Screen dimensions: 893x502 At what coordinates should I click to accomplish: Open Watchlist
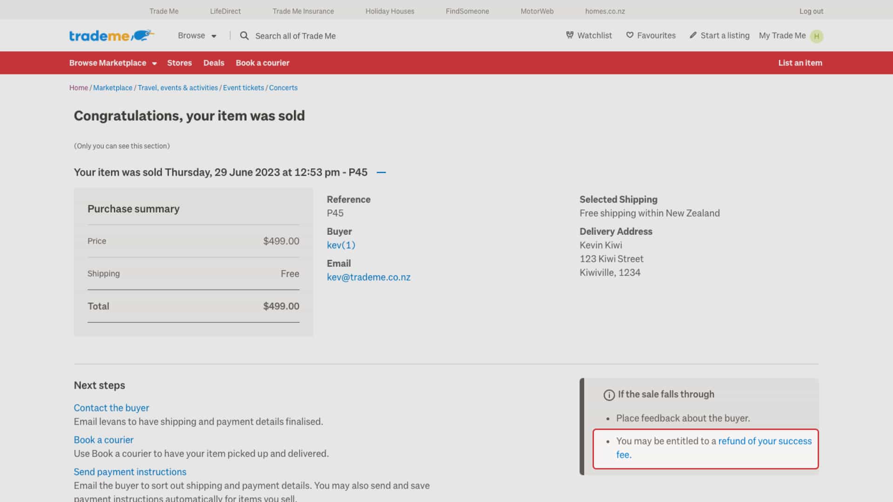(x=589, y=35)
